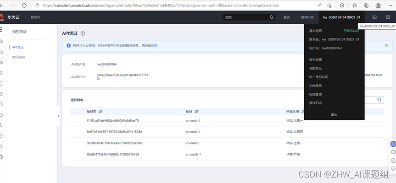Click the Huawei Cloud logo
Image resolution: width=396 pixels, height=183 pixels.
[x=2, y=17]
